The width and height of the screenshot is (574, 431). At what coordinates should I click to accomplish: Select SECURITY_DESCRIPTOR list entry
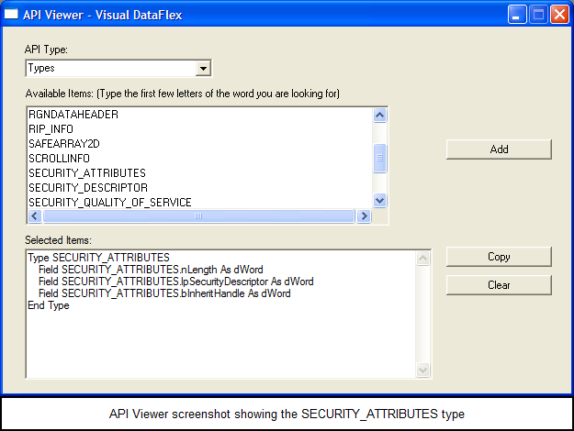click(x=87, y=188)
